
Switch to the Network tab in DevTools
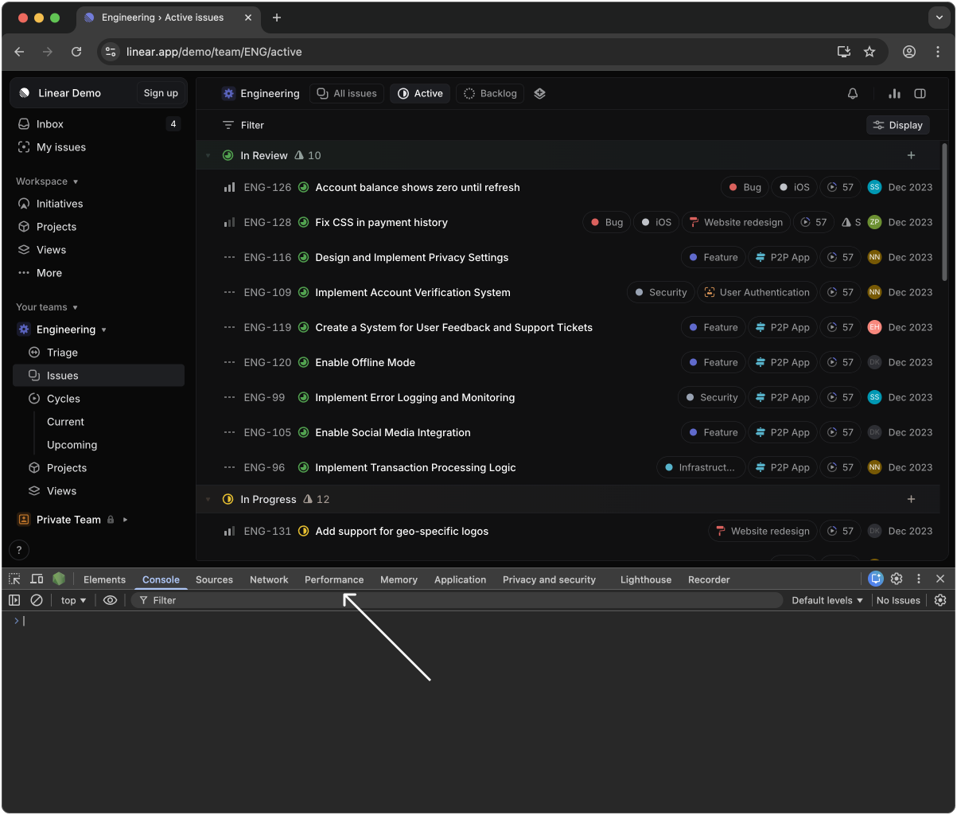coord(269,579)
